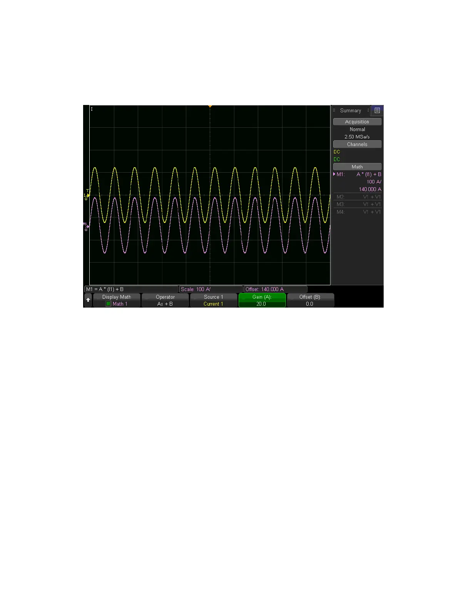Click the up-arrow back softkey

pos(88,300)
